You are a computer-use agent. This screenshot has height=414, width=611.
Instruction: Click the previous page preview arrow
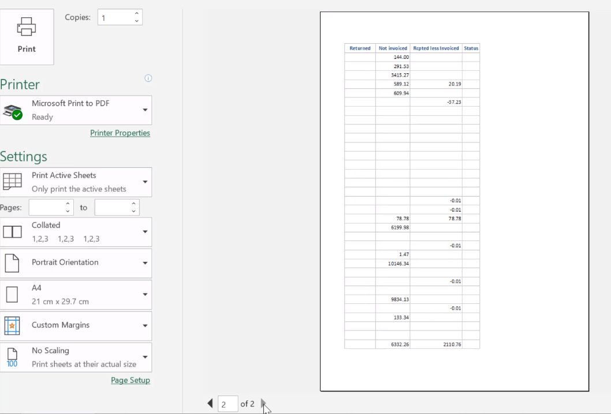tap(210, 404)
